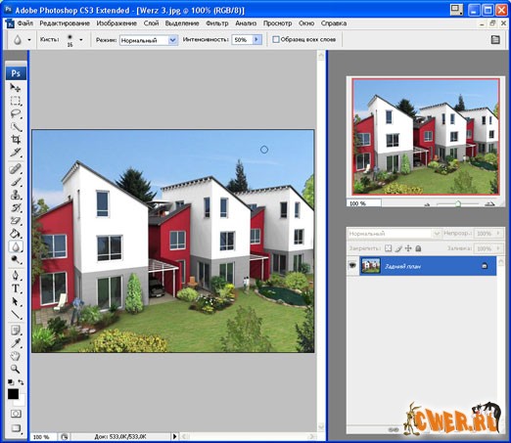Open the 'Редактирование' menu

pos(65,23)
